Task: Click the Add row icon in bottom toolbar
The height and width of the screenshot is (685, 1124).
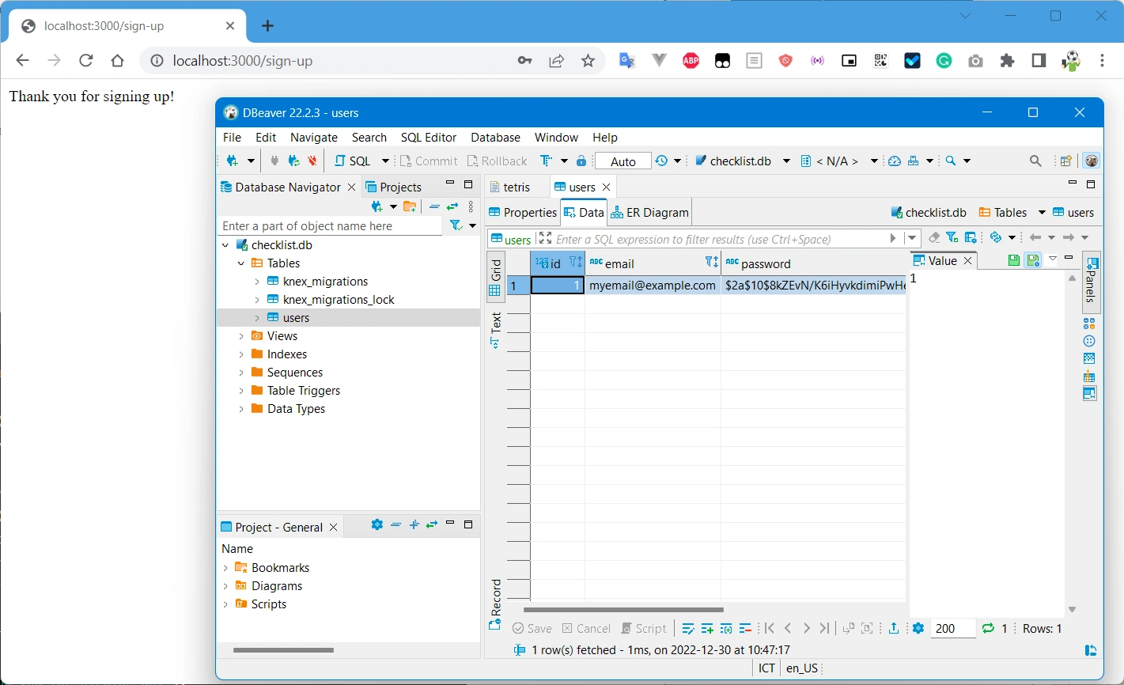Action: tap(706, 628)
